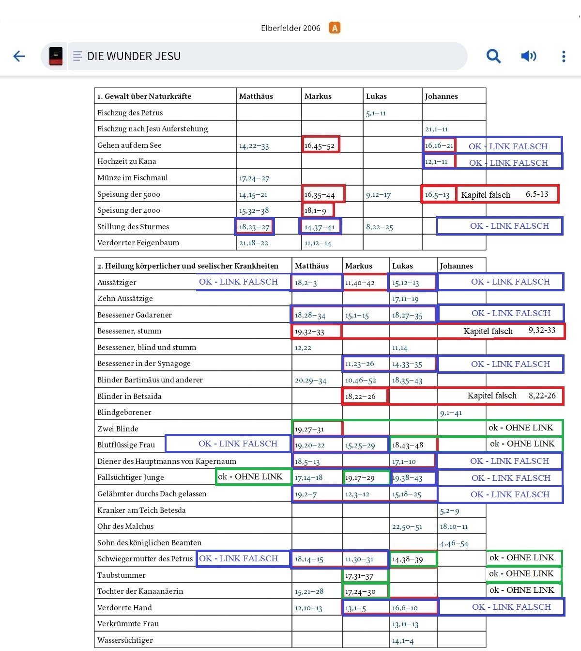Open Johannes 21,1–11 link
This screenshot has height=651, width=581.
point(436,129)
